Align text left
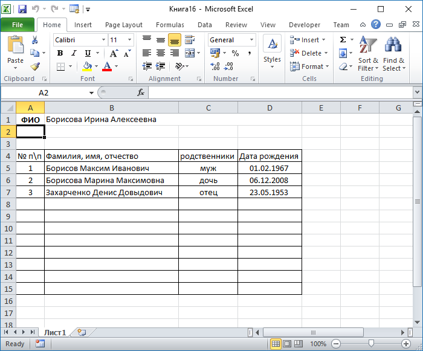Viewport: 423px width, 351px height. click(x=147, y=53)
